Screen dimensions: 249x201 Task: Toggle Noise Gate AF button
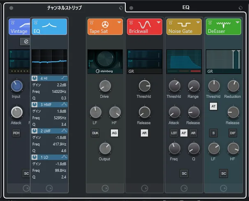click(x=184, y=133)
